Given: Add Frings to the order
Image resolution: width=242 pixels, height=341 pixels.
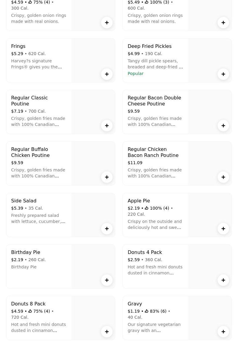Looking at the screenshot, I should coord(107,74).
